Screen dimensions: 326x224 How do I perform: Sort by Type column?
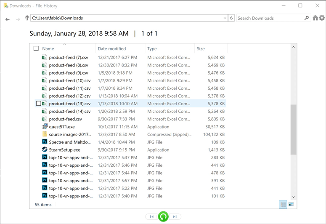point(152,48)
